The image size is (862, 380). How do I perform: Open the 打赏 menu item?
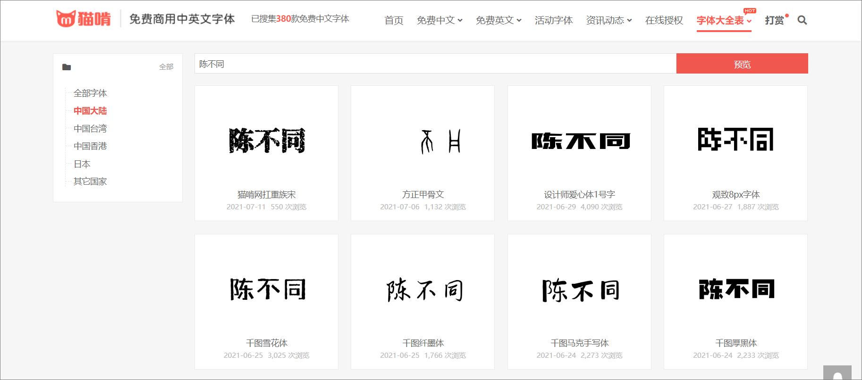775,20
